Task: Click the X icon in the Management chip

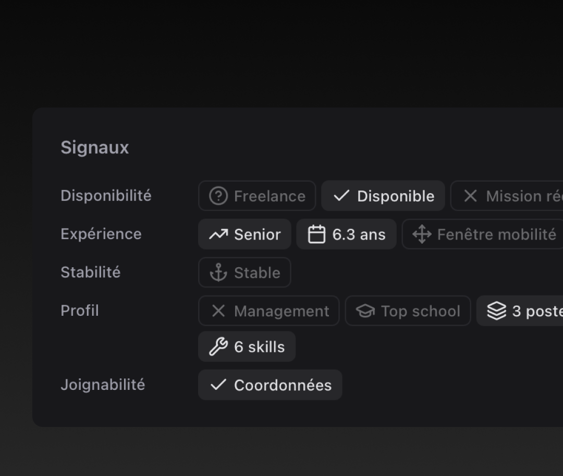Action: pyautogui.click(x=218, y=311)
